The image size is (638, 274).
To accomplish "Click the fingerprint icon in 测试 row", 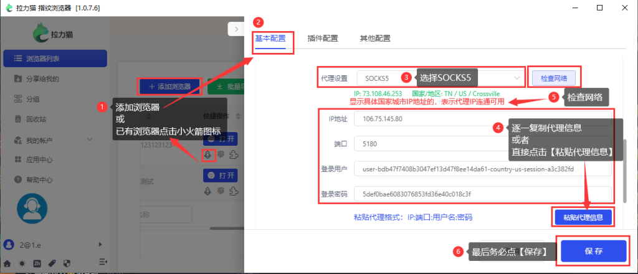I will [221, 191].
